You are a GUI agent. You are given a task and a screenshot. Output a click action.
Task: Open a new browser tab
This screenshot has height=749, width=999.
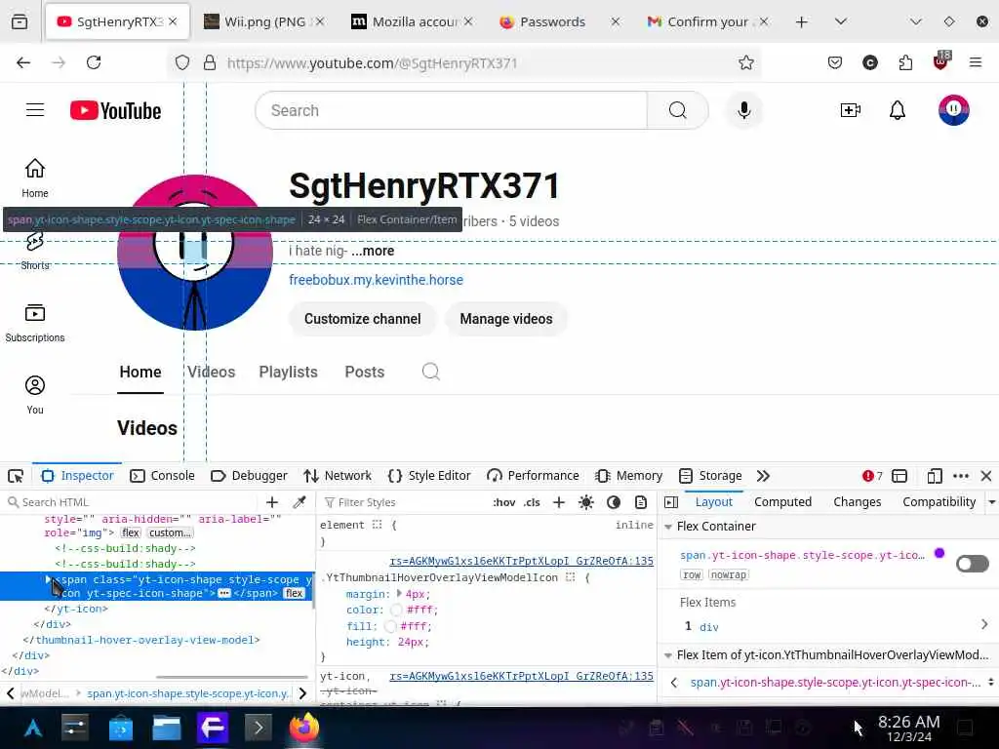coord(802,21)
